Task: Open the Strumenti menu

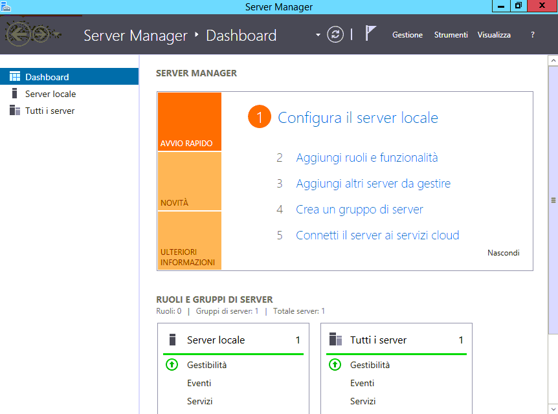Action: tap(451, 35)
